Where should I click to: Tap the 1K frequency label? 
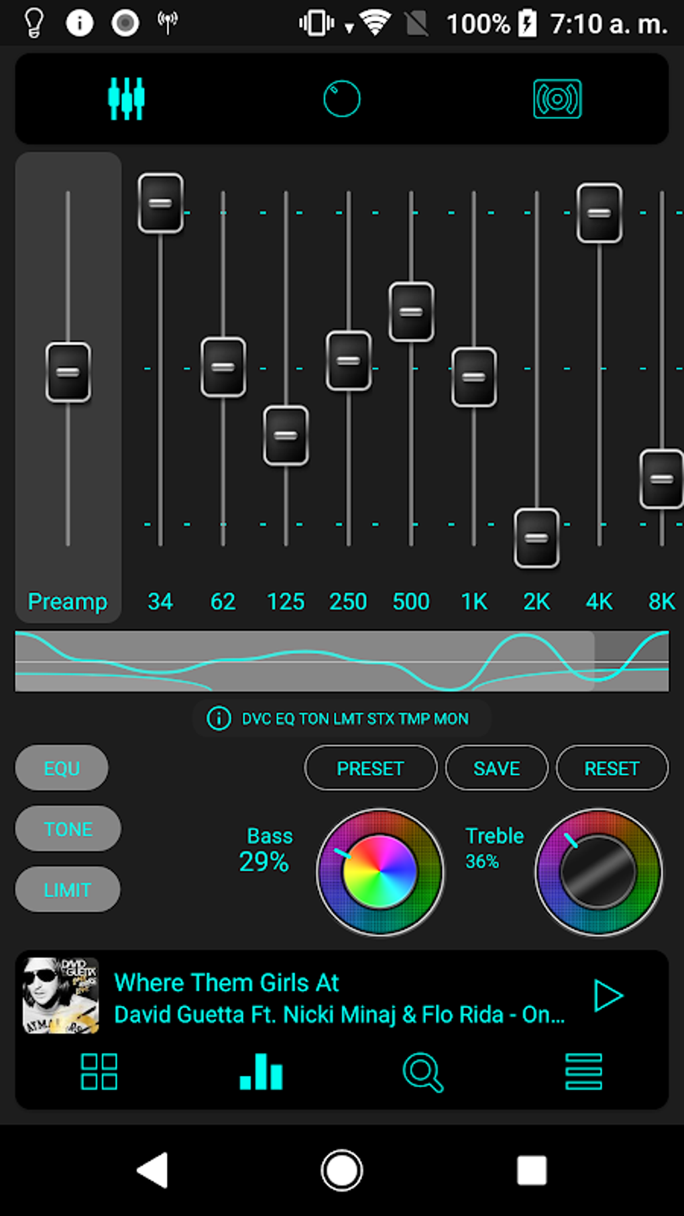474,602
